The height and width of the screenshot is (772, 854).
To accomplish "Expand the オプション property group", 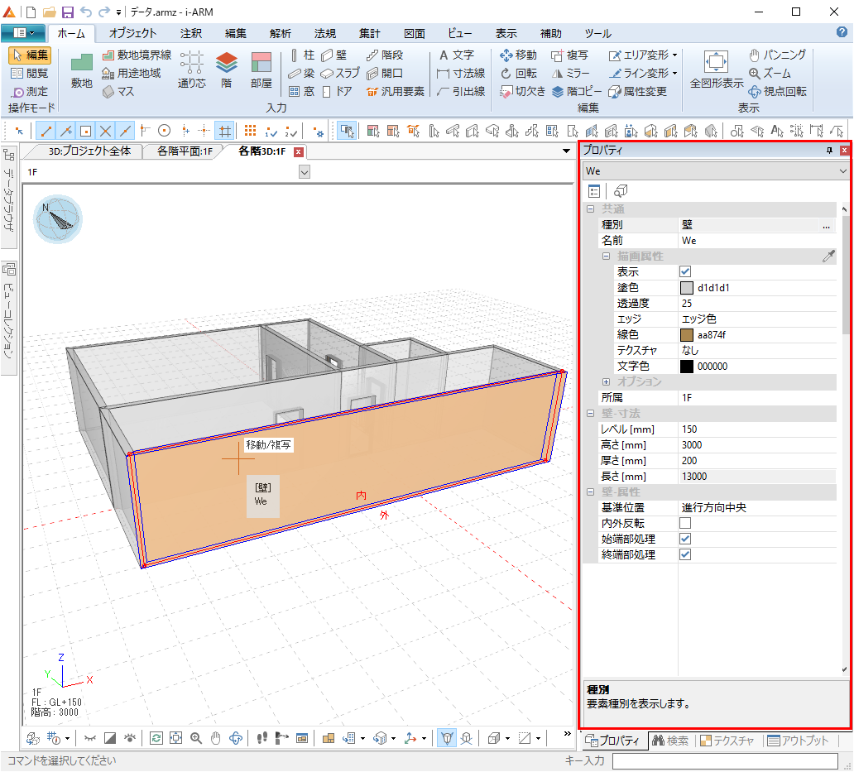I will pos(606,382).
